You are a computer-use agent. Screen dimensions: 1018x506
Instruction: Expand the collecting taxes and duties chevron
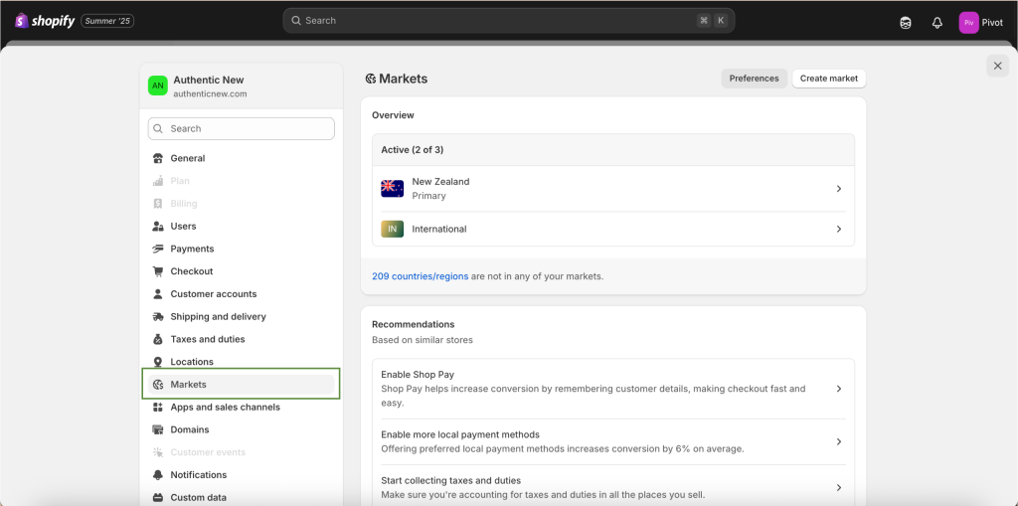pyautogui.click(x=839, y=488)
